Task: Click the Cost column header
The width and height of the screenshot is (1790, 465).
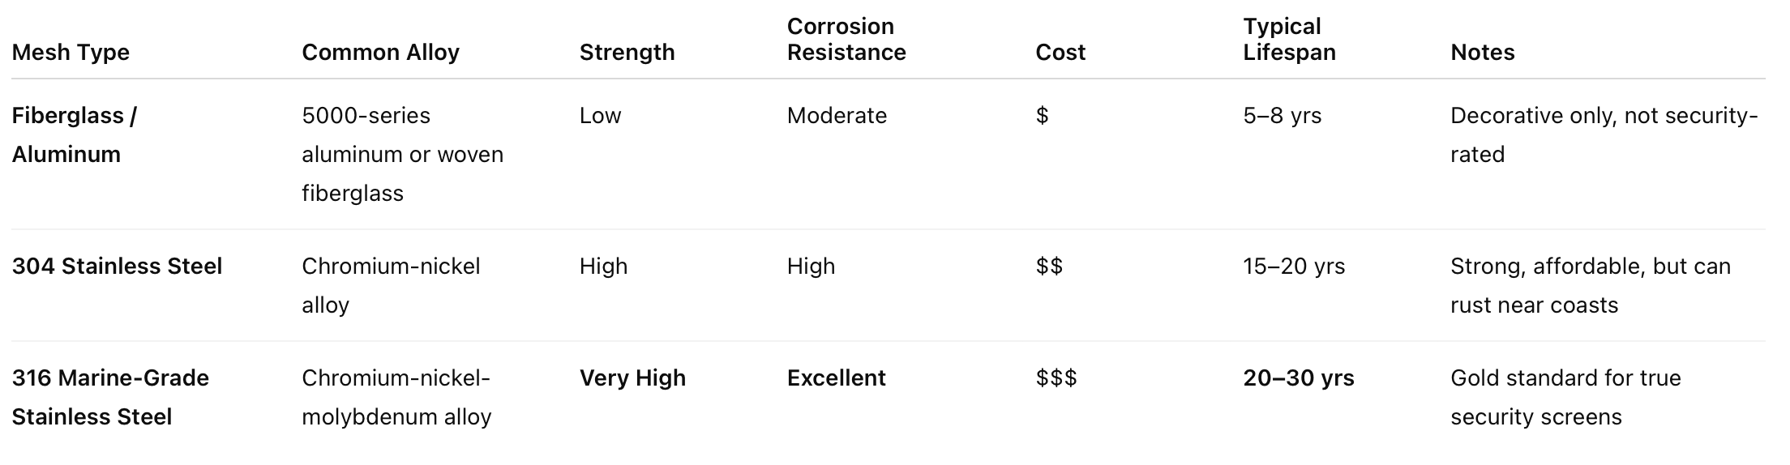Action: pyautogui.click(x=1060, y=53)
